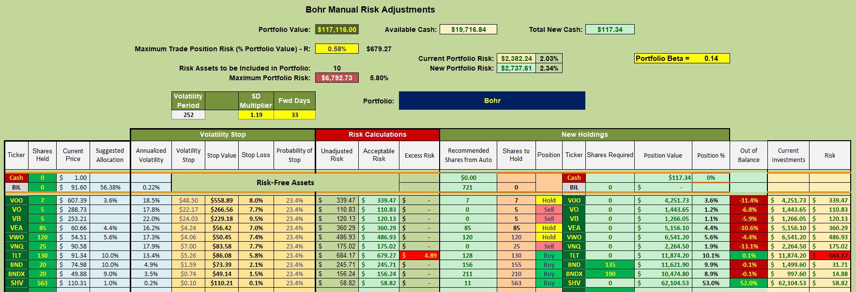Select the Risk Assets count 10
Screen dimensions: 856x292
click(337, 68)
